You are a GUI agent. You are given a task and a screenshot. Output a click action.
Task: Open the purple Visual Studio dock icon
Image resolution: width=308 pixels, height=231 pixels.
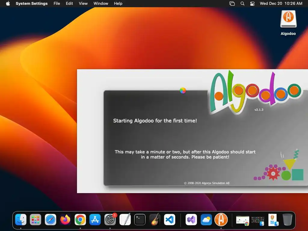click(x=191, y=219)
